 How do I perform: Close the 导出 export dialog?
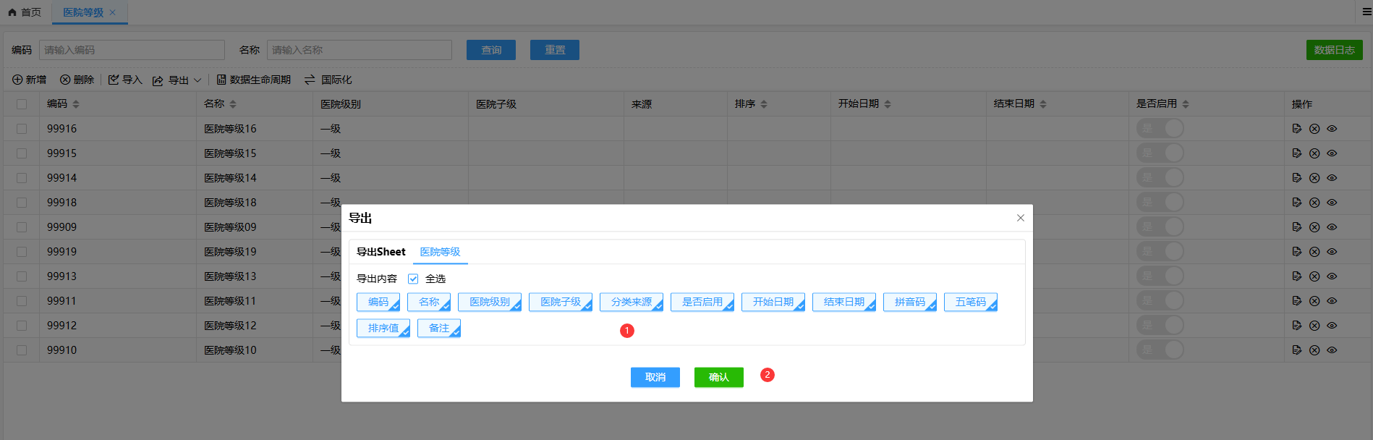click(x=1020, y=218)
